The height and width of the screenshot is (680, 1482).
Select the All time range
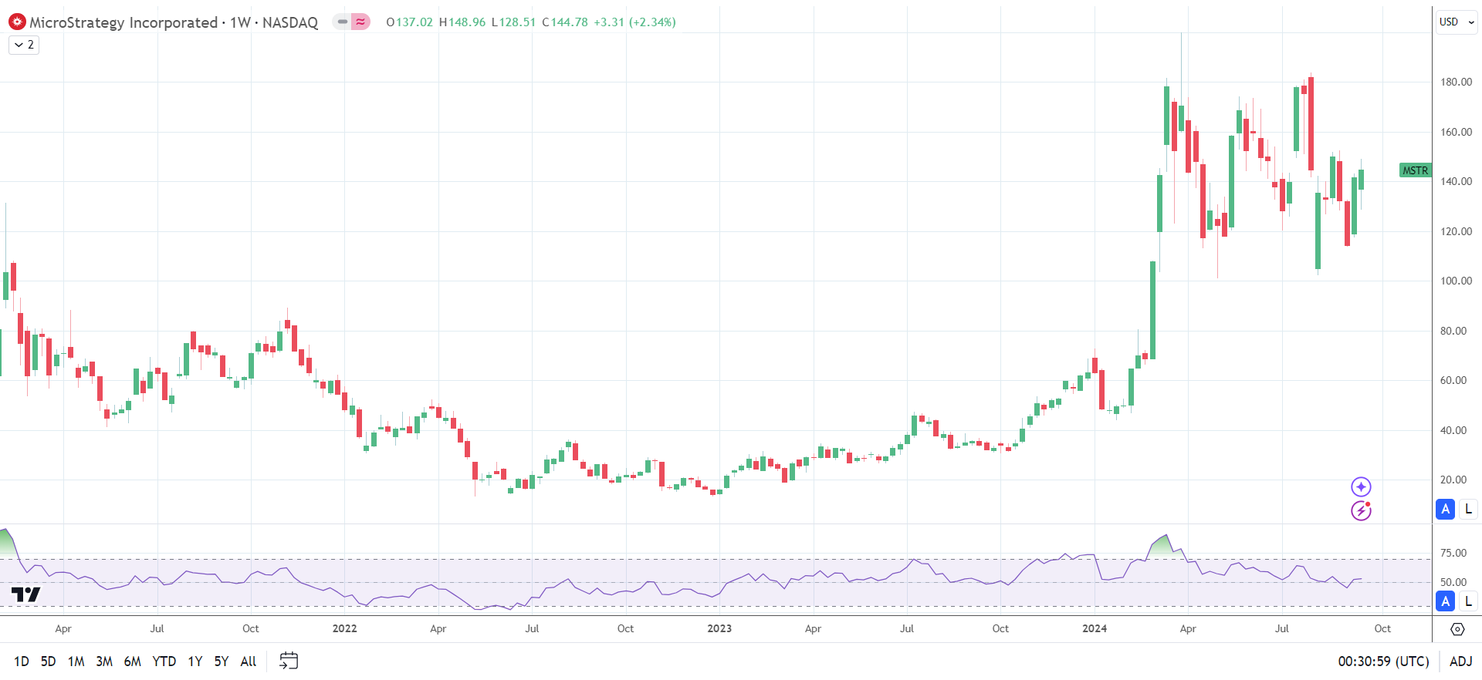(248, 661)
